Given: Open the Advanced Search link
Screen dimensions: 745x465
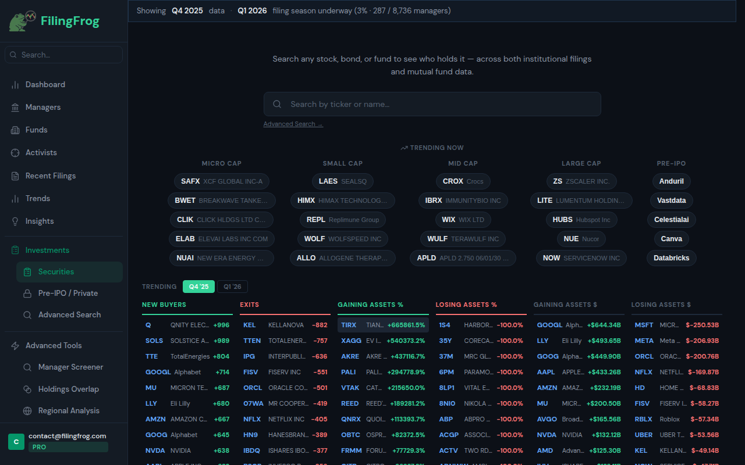Looking at the screenshot, I should click(x=293, y=123).
